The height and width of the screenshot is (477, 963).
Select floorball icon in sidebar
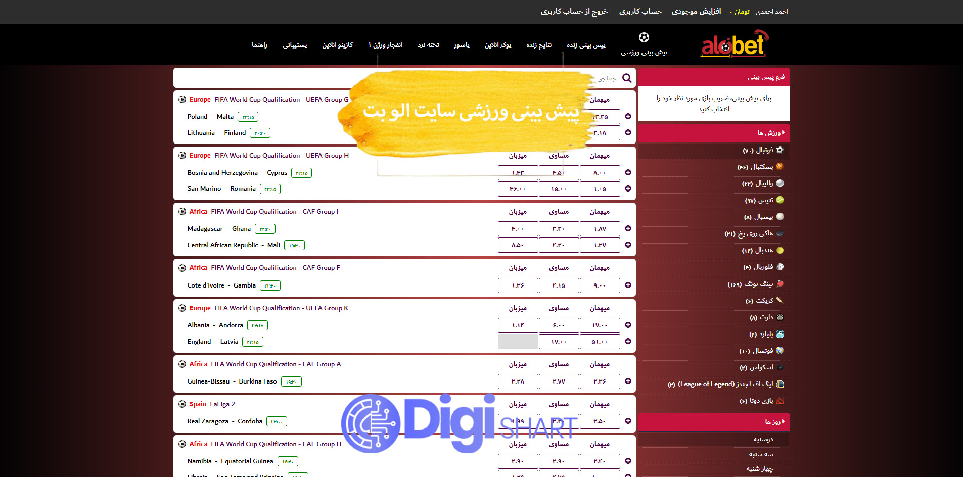[x=780, y=267]
